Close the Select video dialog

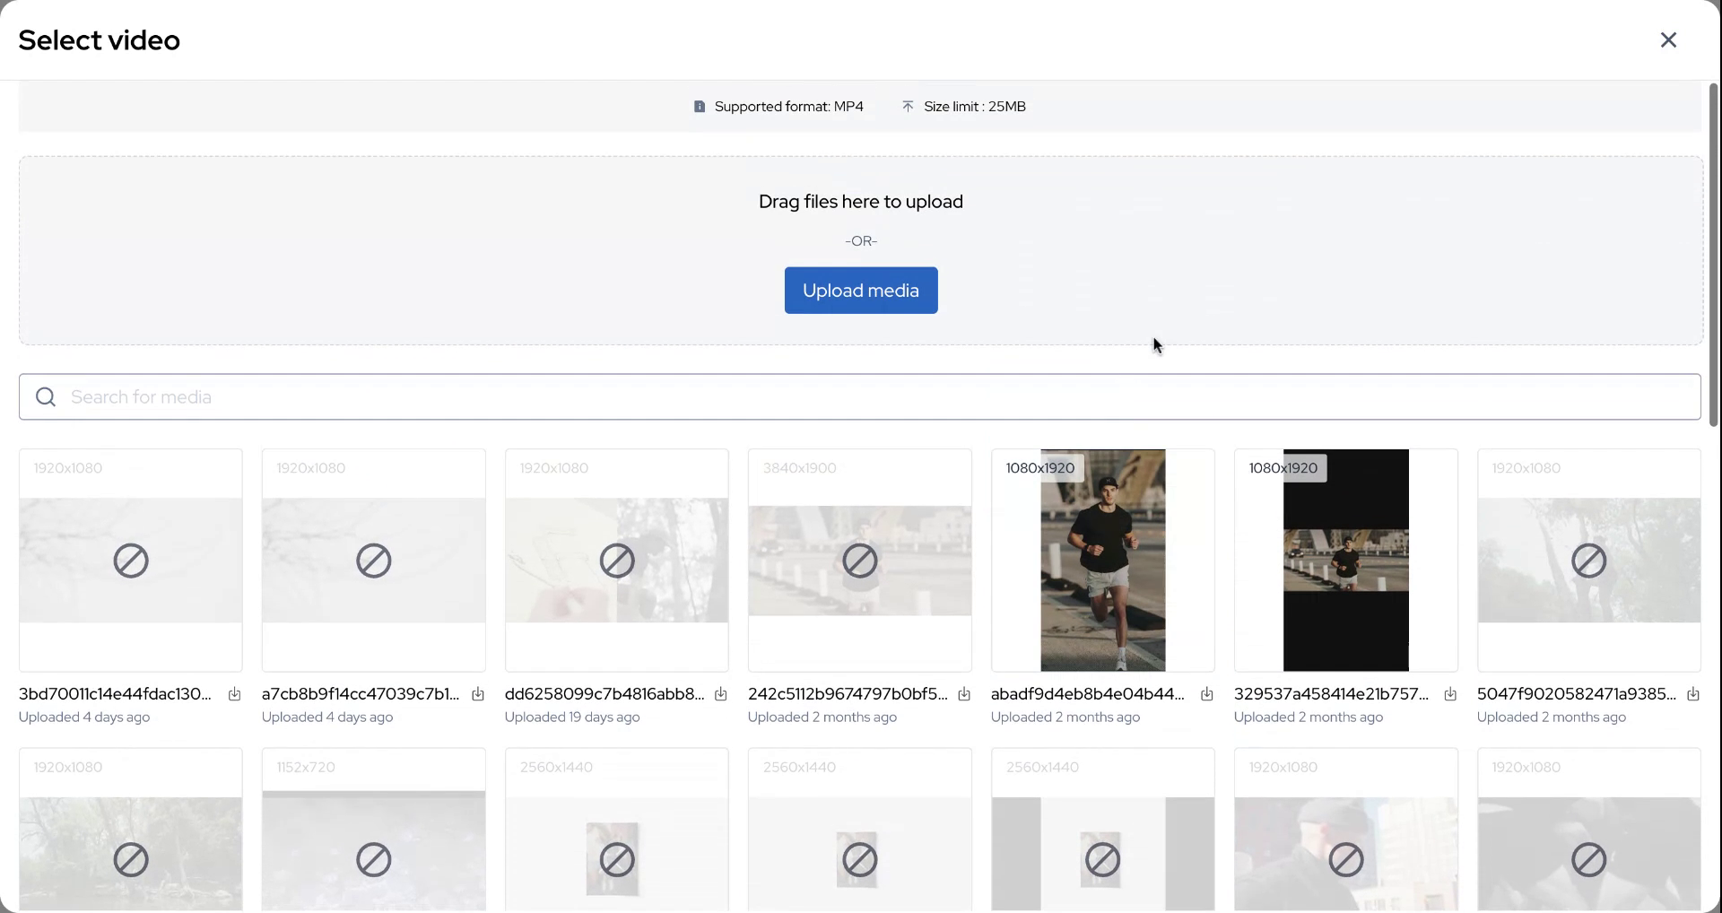coord(1668,40)
